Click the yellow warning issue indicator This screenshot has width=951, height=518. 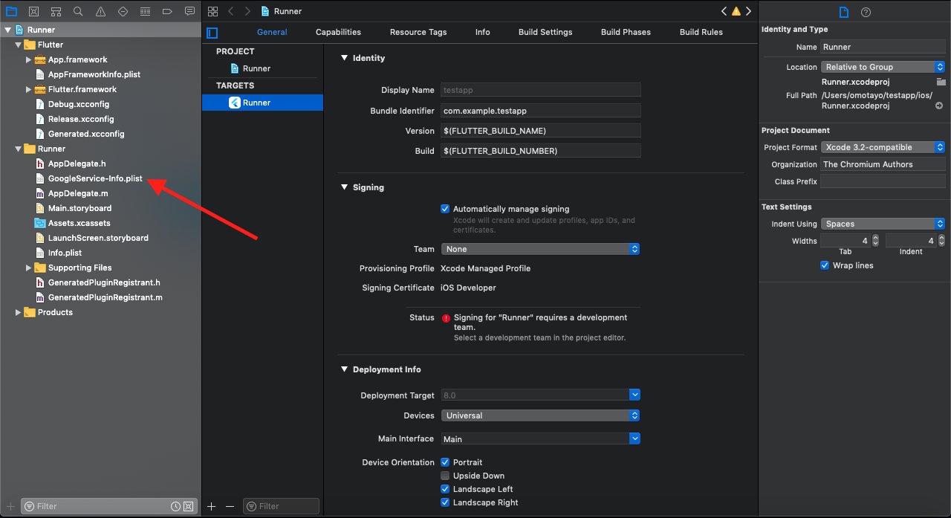(736, 11)
